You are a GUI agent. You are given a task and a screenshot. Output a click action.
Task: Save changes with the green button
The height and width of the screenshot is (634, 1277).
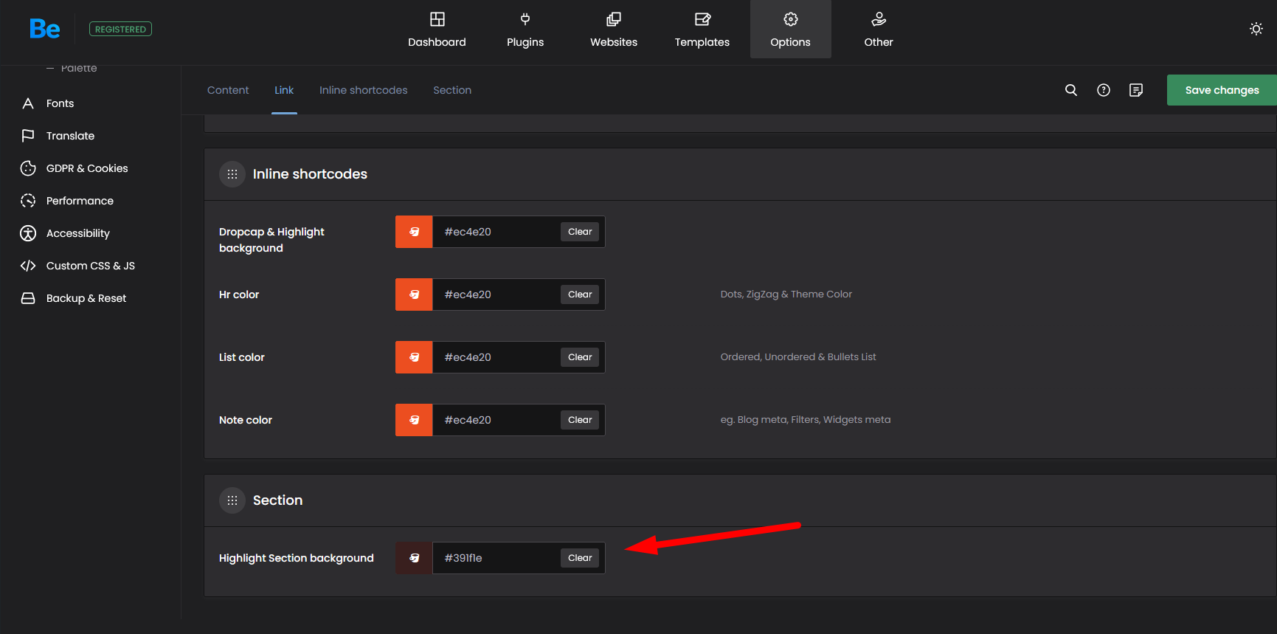(1222, 90)
